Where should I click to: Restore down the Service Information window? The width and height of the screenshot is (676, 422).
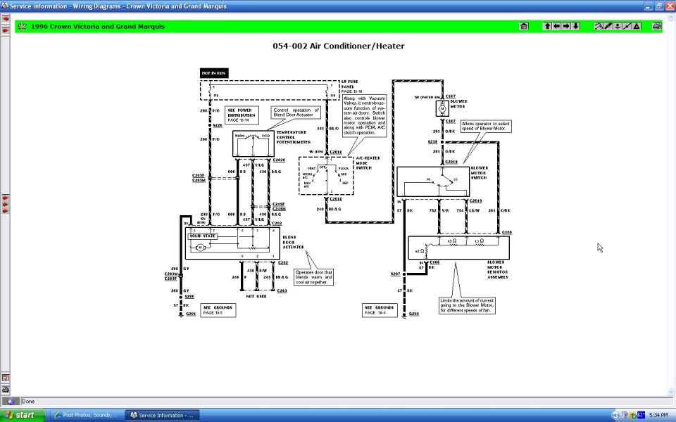coord(659,6)
